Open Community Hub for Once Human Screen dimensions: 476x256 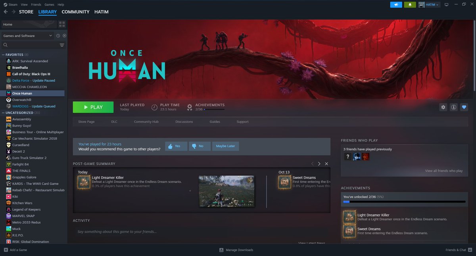pyautogui.click(x=146, y=122)
